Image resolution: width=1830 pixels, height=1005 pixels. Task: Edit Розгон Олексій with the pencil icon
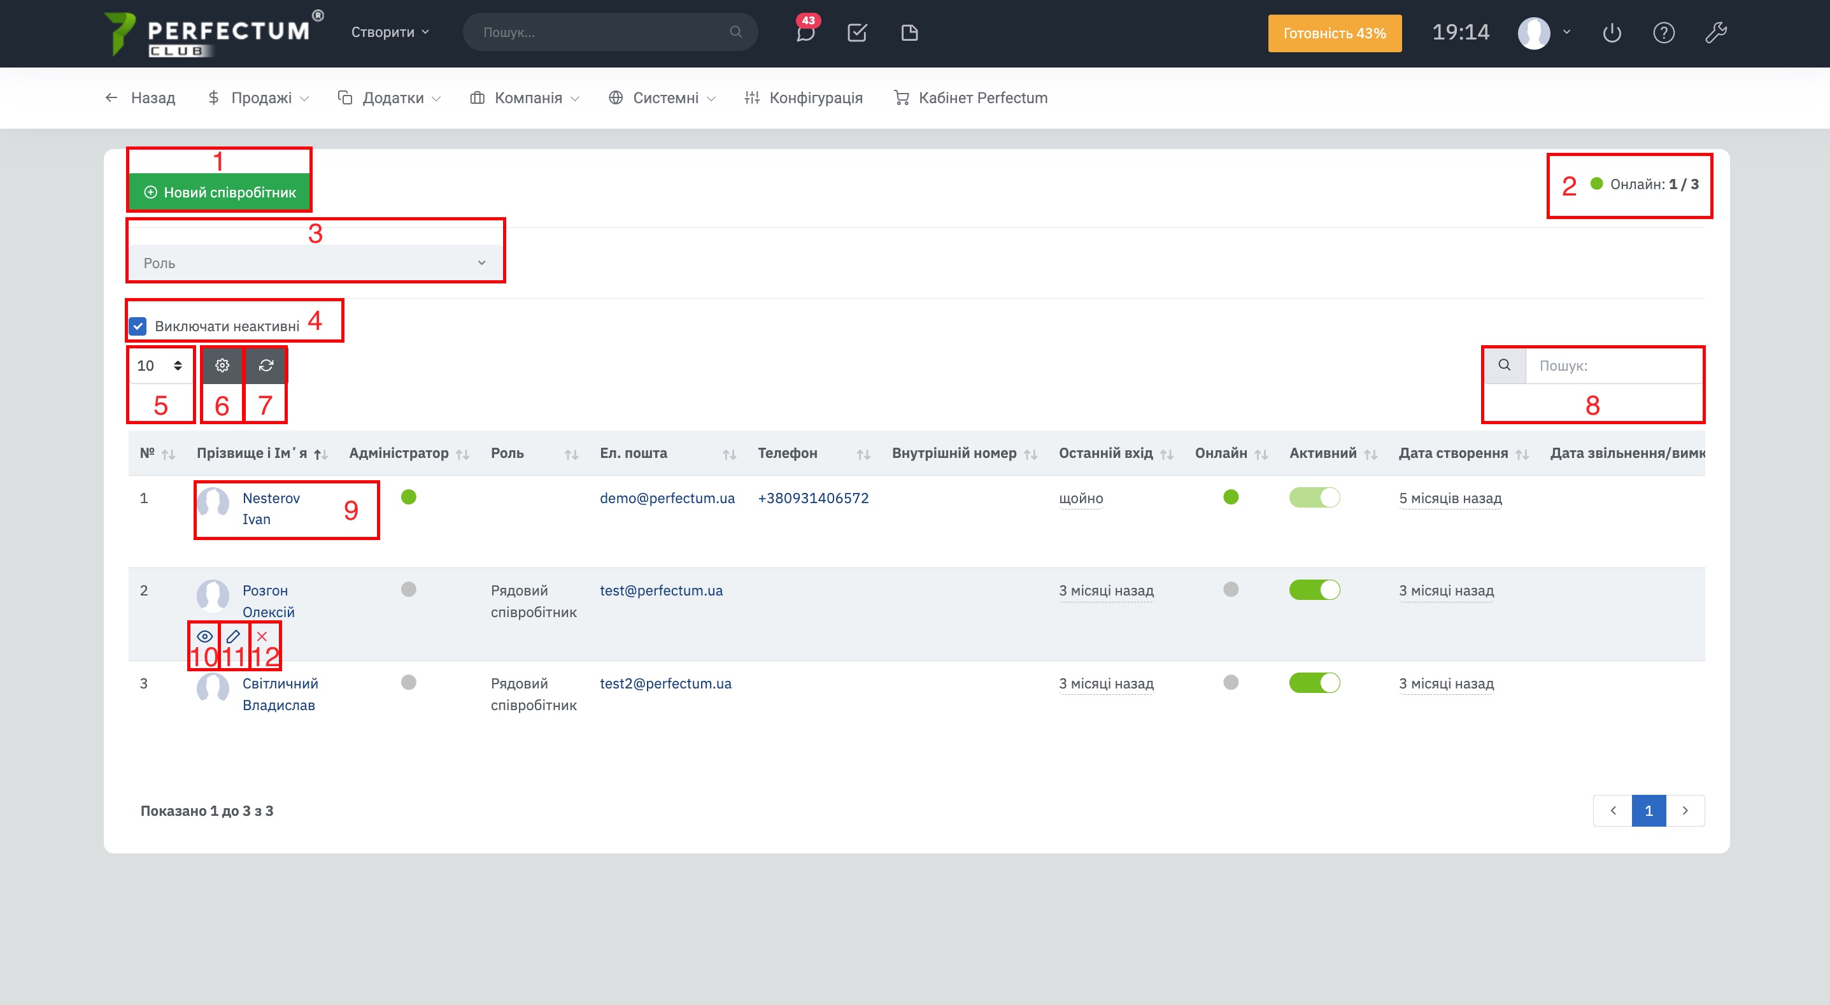click(x=233, y=636)
